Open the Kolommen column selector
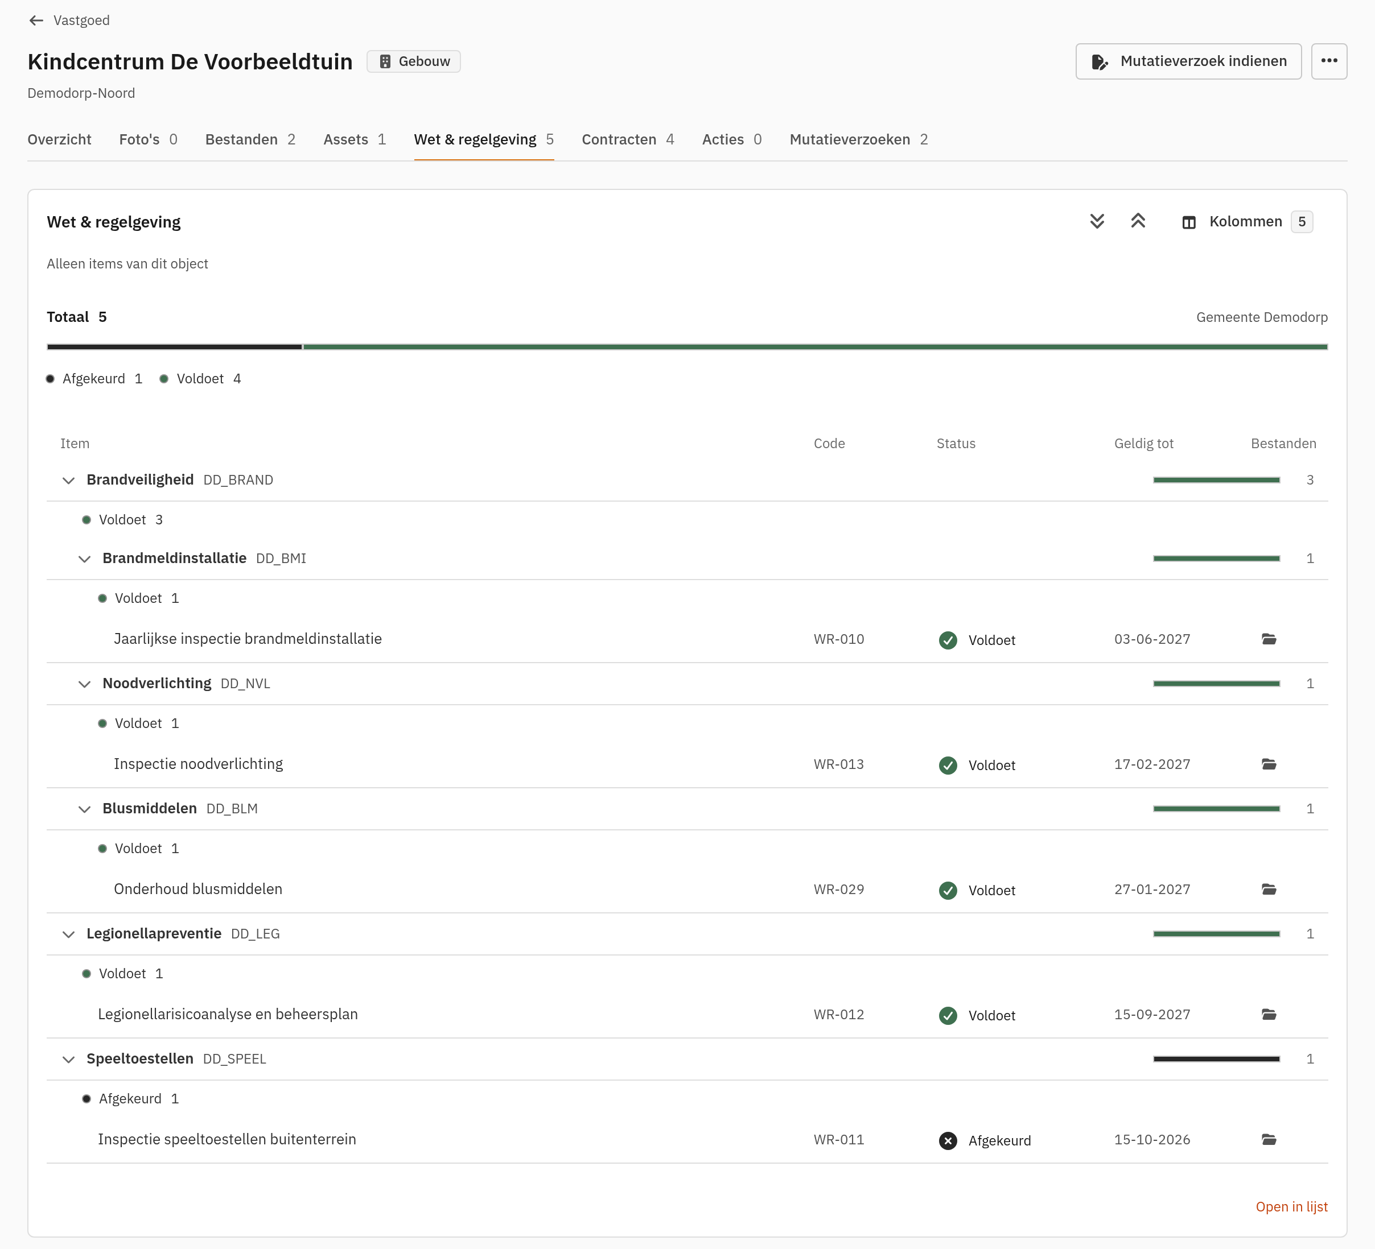Viewport: 1375px width, 1249px height. click(1247, 222)
